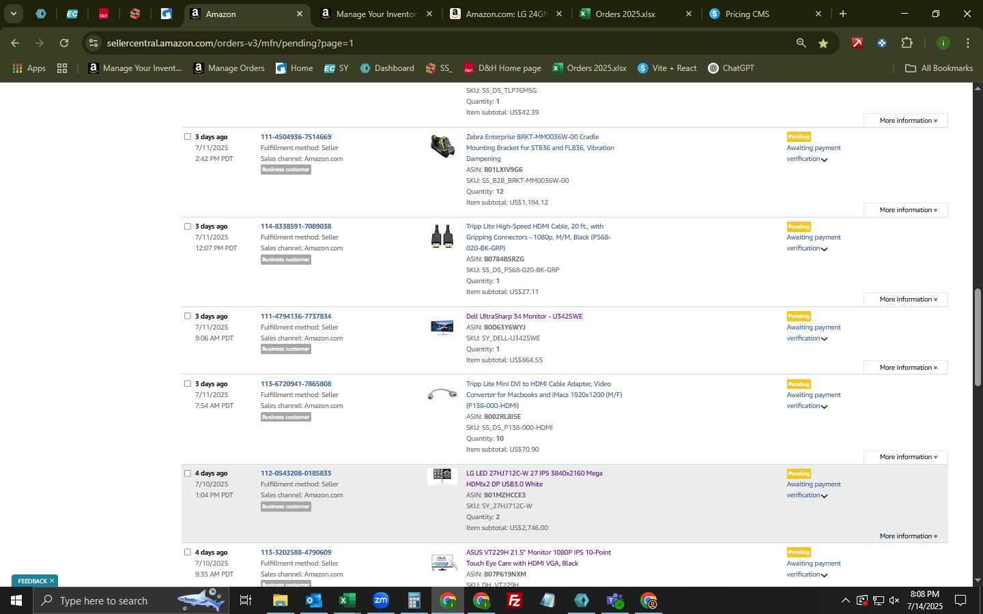This screenshot has height=614, width=983.
Task: Click the Task View taskbar icon
Action: 246,600
